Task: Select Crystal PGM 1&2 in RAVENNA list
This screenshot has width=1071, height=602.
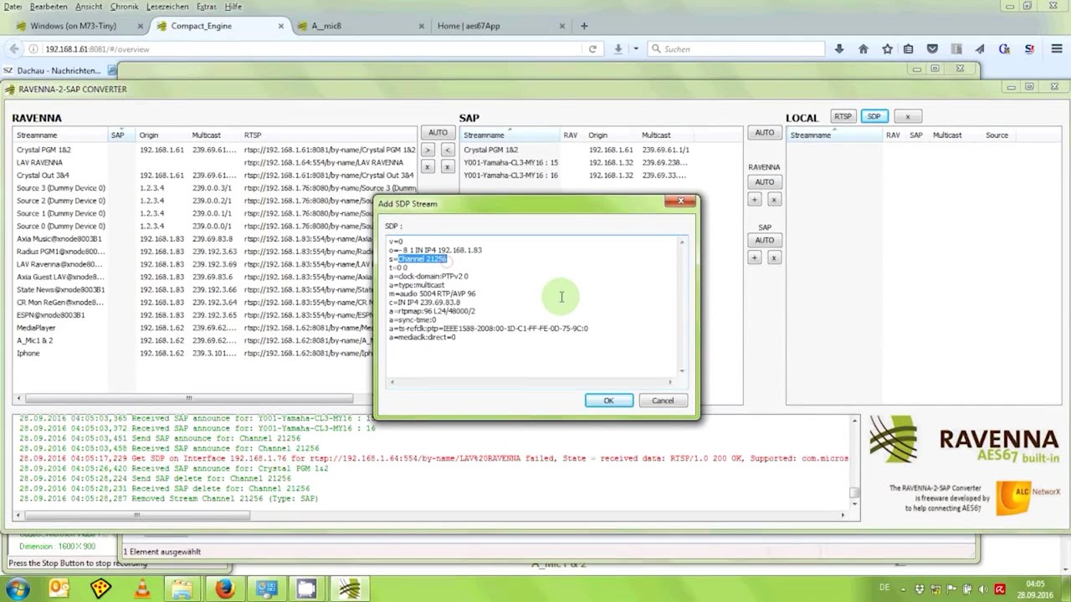Action: [x=216, y=150]
